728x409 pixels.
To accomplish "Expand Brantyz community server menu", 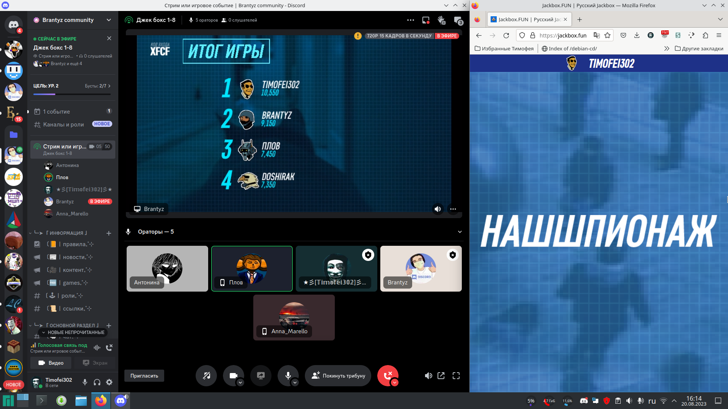I will coord(109,20).
